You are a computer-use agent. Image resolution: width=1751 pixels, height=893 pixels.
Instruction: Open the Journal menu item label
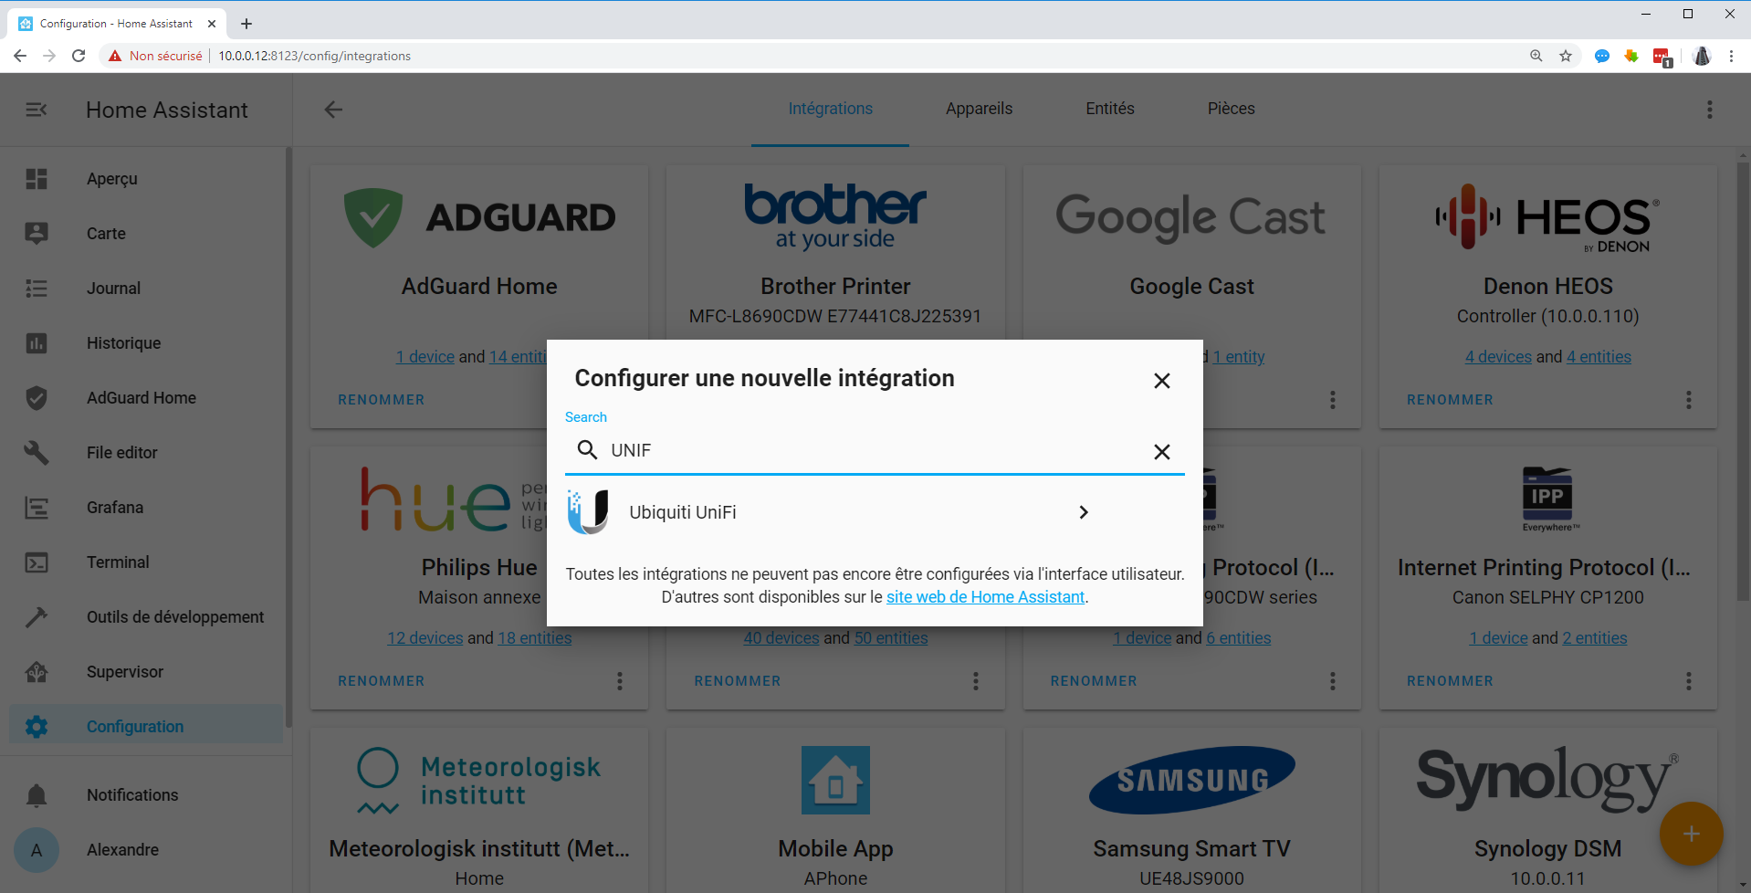(x=113, y=289)
